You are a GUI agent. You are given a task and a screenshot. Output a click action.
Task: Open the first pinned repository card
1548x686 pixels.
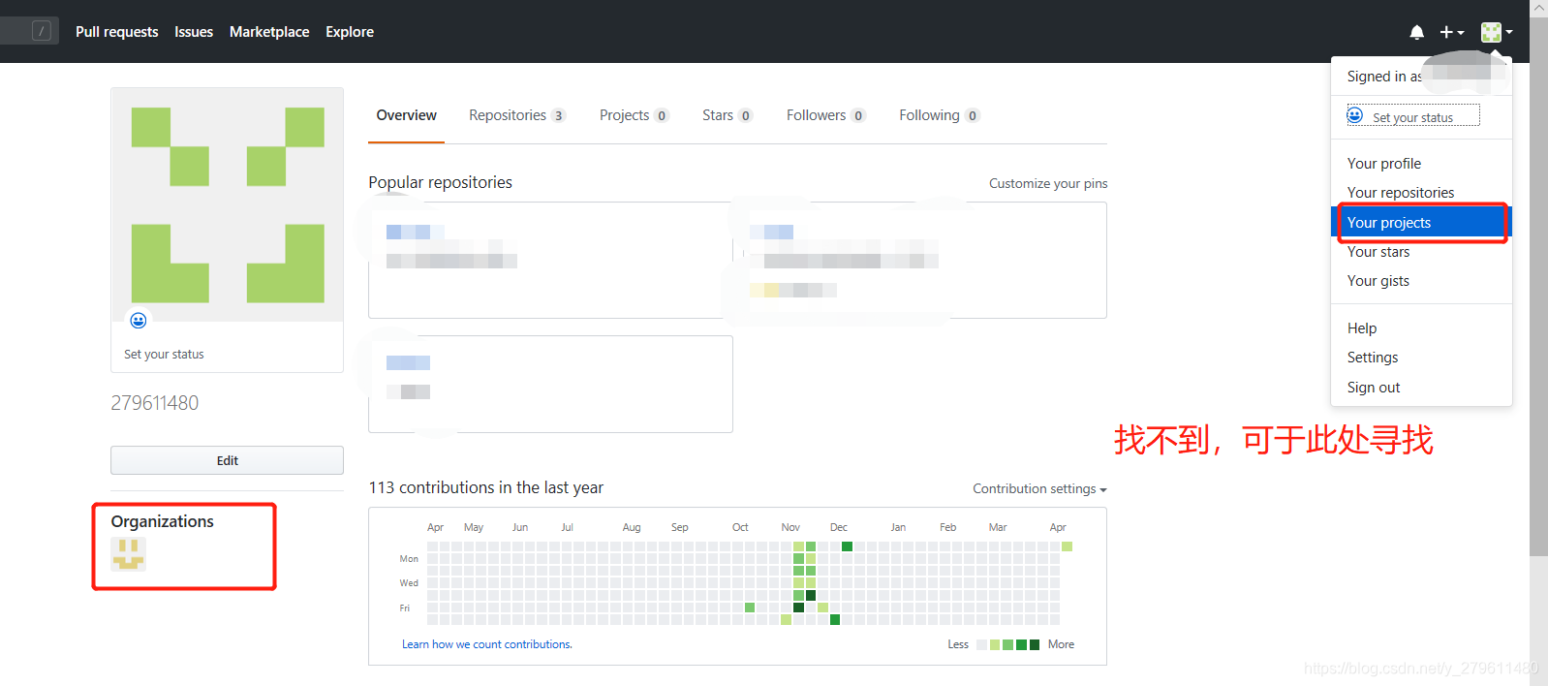[x=550, y=260]
